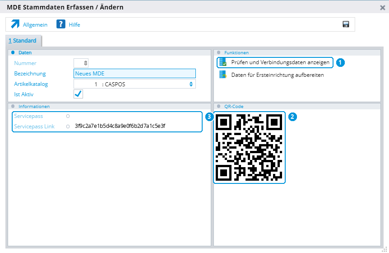The width and height of the screenshot is (389, 253).
Task: Click the QR-Code image
Action: pos(249,147)
